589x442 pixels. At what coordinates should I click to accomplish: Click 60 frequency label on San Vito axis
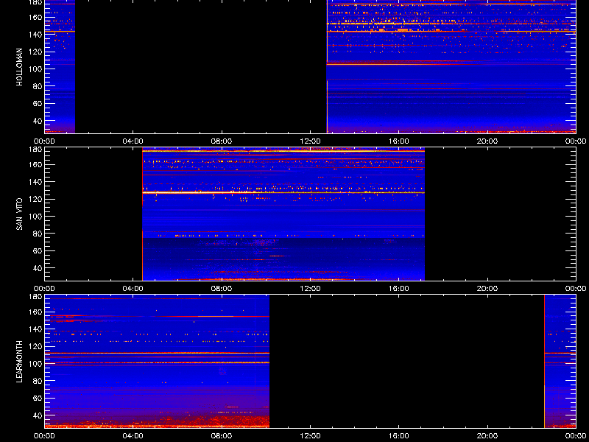pos(37,251)
